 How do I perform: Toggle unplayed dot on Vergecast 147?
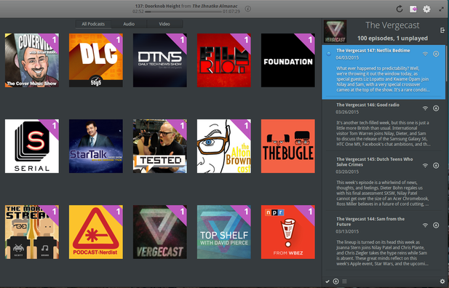coord(329,54)
